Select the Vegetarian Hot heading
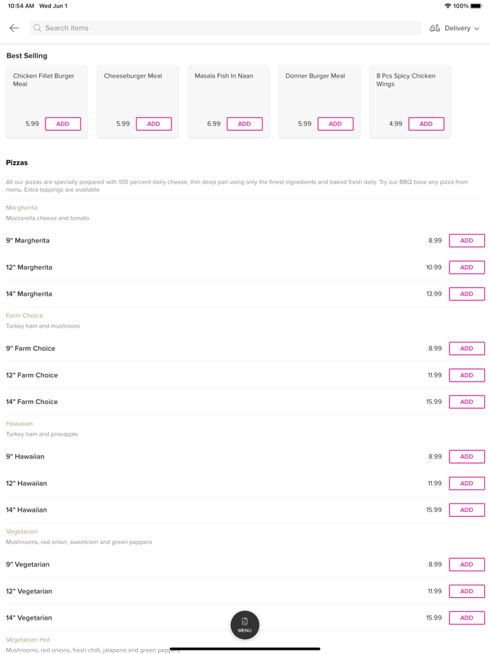 point(28,639)
